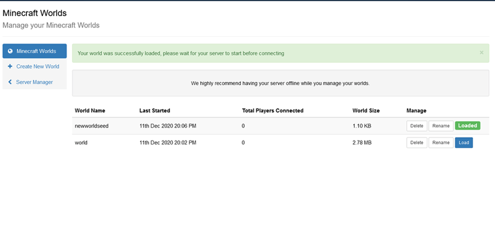Open the Minecraft Worlds sidebar tab

35,51
